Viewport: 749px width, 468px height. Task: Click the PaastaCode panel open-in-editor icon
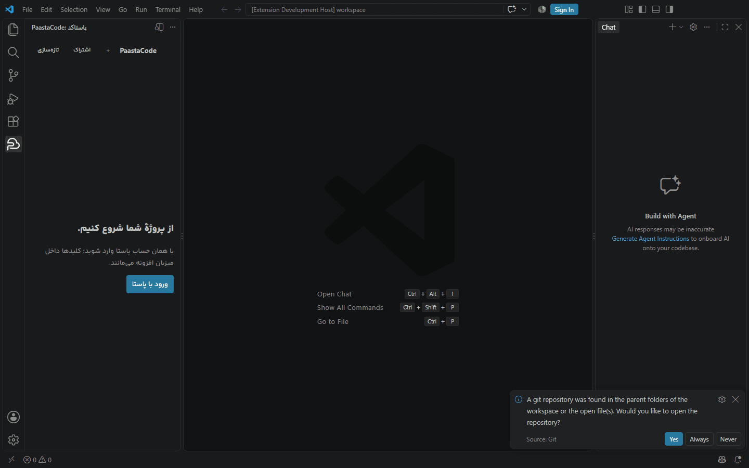coord(159,27)
